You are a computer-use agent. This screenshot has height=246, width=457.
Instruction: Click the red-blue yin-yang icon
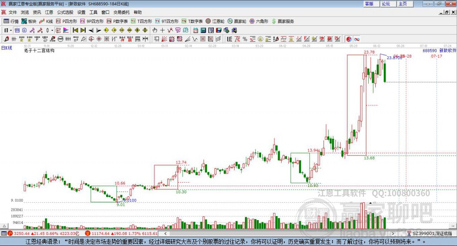[349, 39]
